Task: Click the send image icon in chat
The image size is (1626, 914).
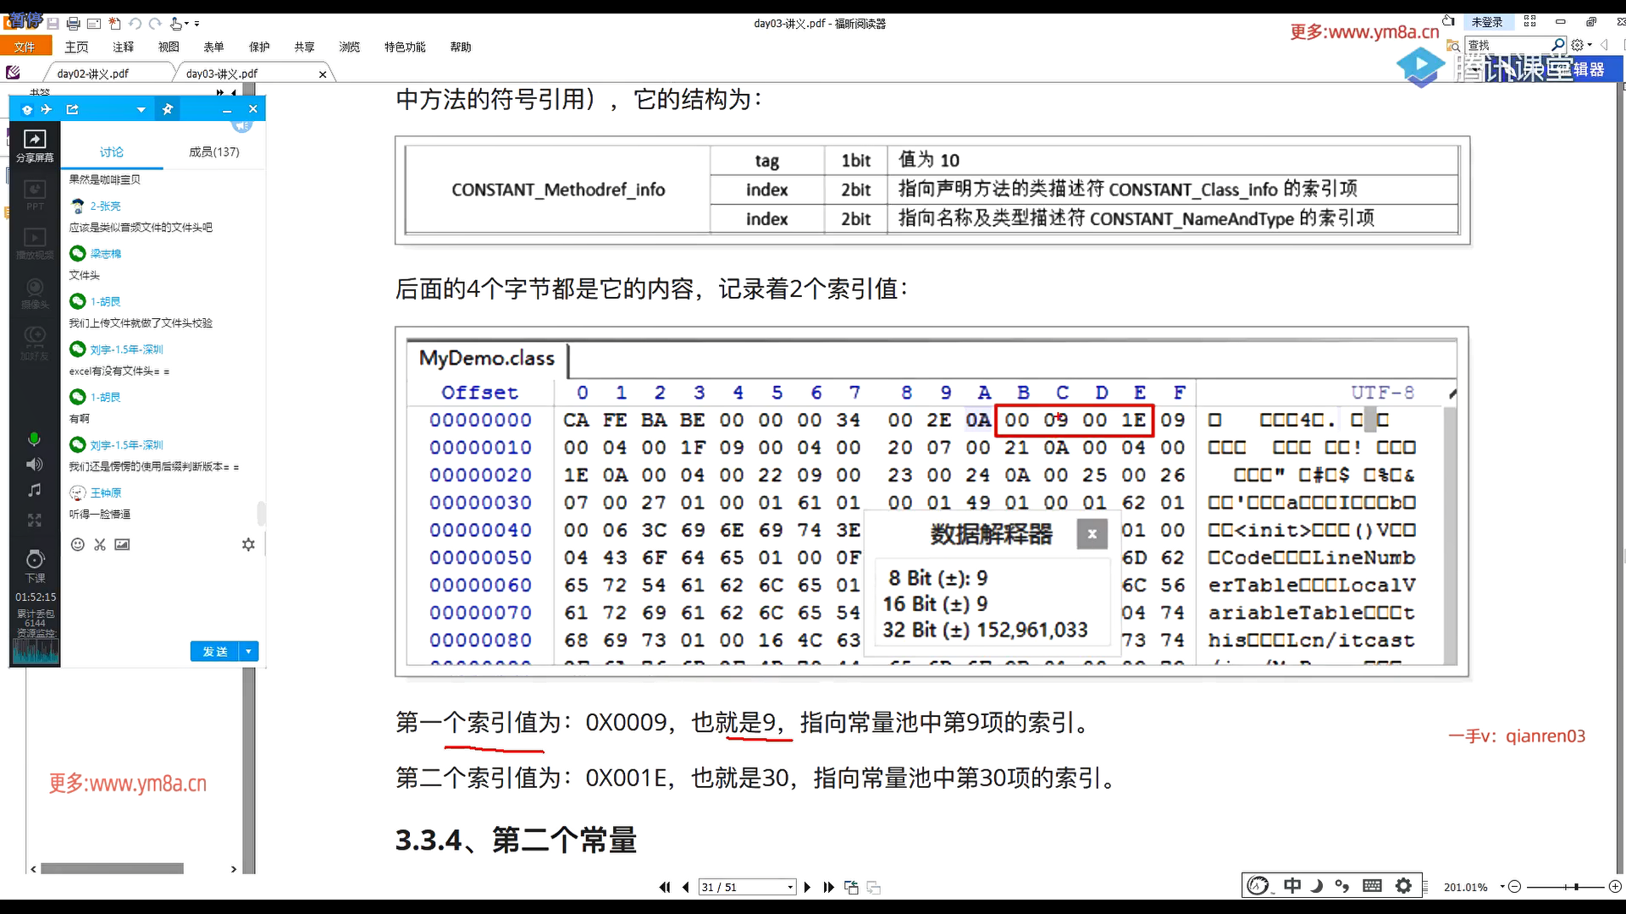Action: coord(123,545)
